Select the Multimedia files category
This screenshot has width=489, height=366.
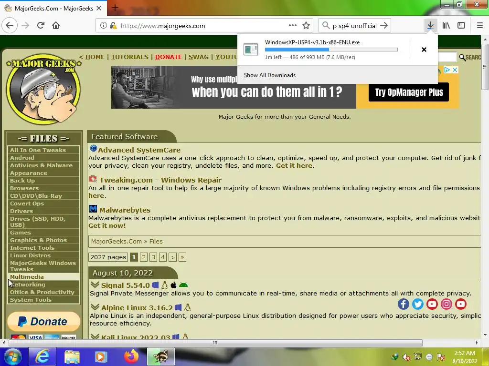tap(43, 277)
